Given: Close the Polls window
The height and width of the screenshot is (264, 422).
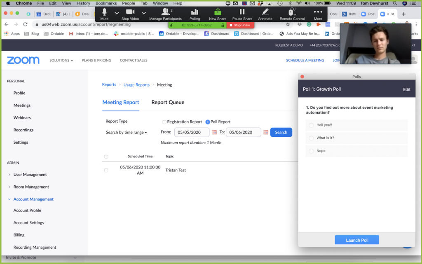Looking at the screenshot, I should tap(302, 77).
